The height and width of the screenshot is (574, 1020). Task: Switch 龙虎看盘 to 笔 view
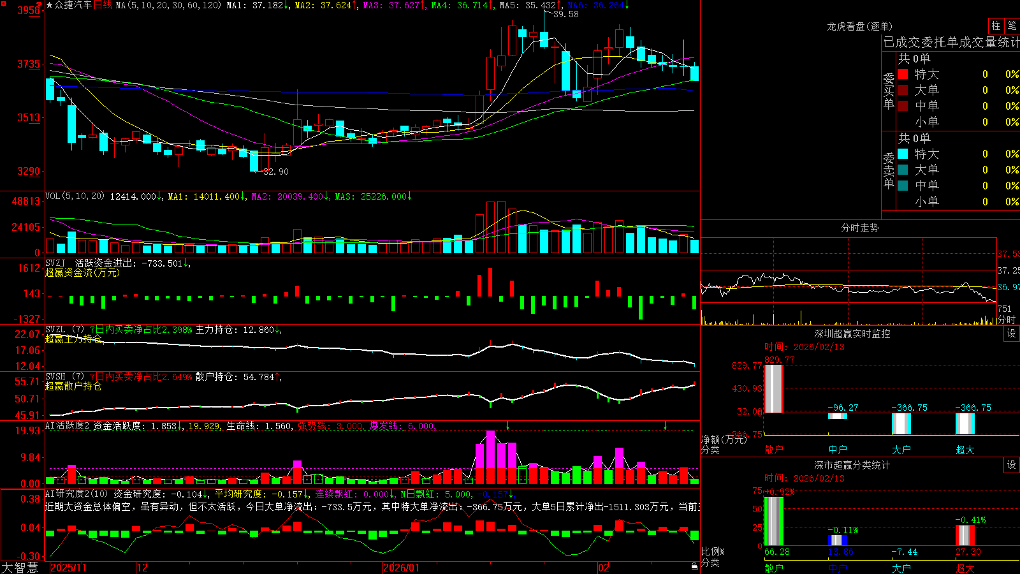(x=1012, y=26)
